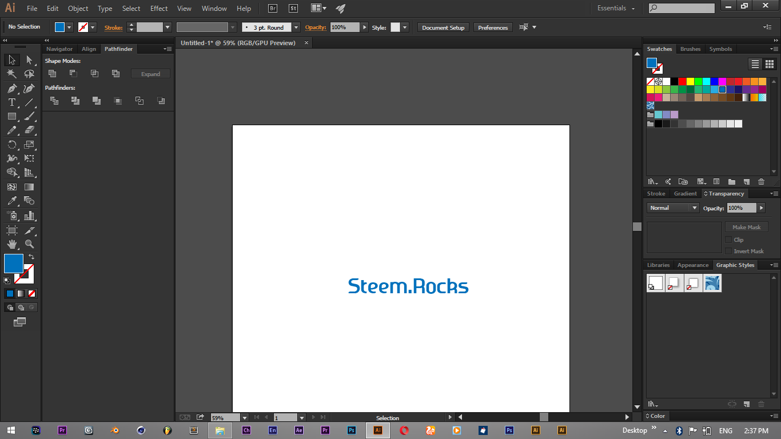Delete swatch using trash icon in Swatches
The image size is (781, 439).
pos(761,182)
